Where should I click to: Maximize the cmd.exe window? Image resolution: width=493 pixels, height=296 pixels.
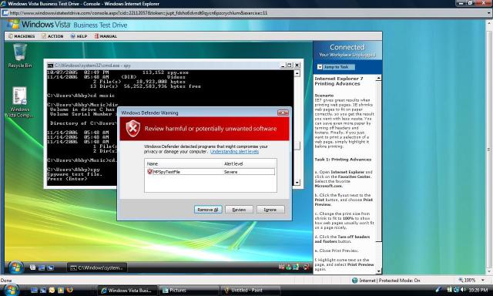[x=290, y=66]
